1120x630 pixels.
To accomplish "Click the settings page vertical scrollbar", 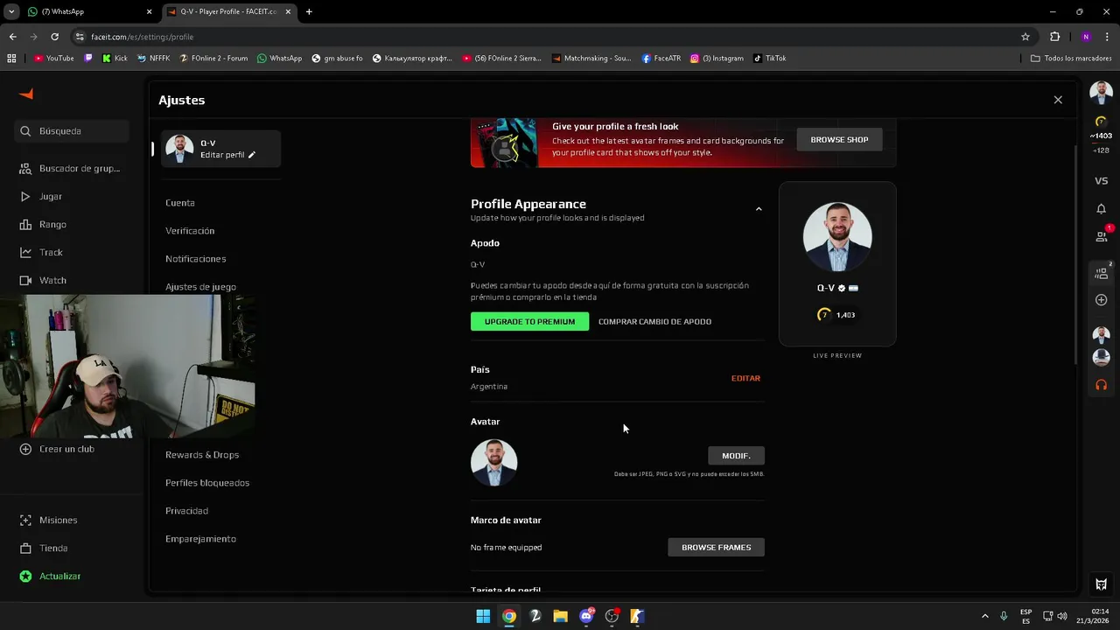I will [x=1075, y=254].
